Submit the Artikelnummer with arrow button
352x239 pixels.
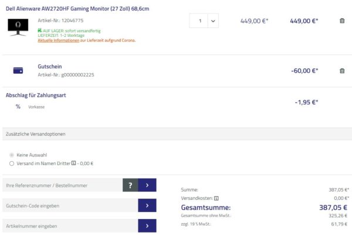[147, 226]
